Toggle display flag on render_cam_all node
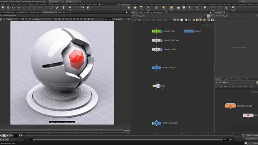 click(x=160, y=68)
